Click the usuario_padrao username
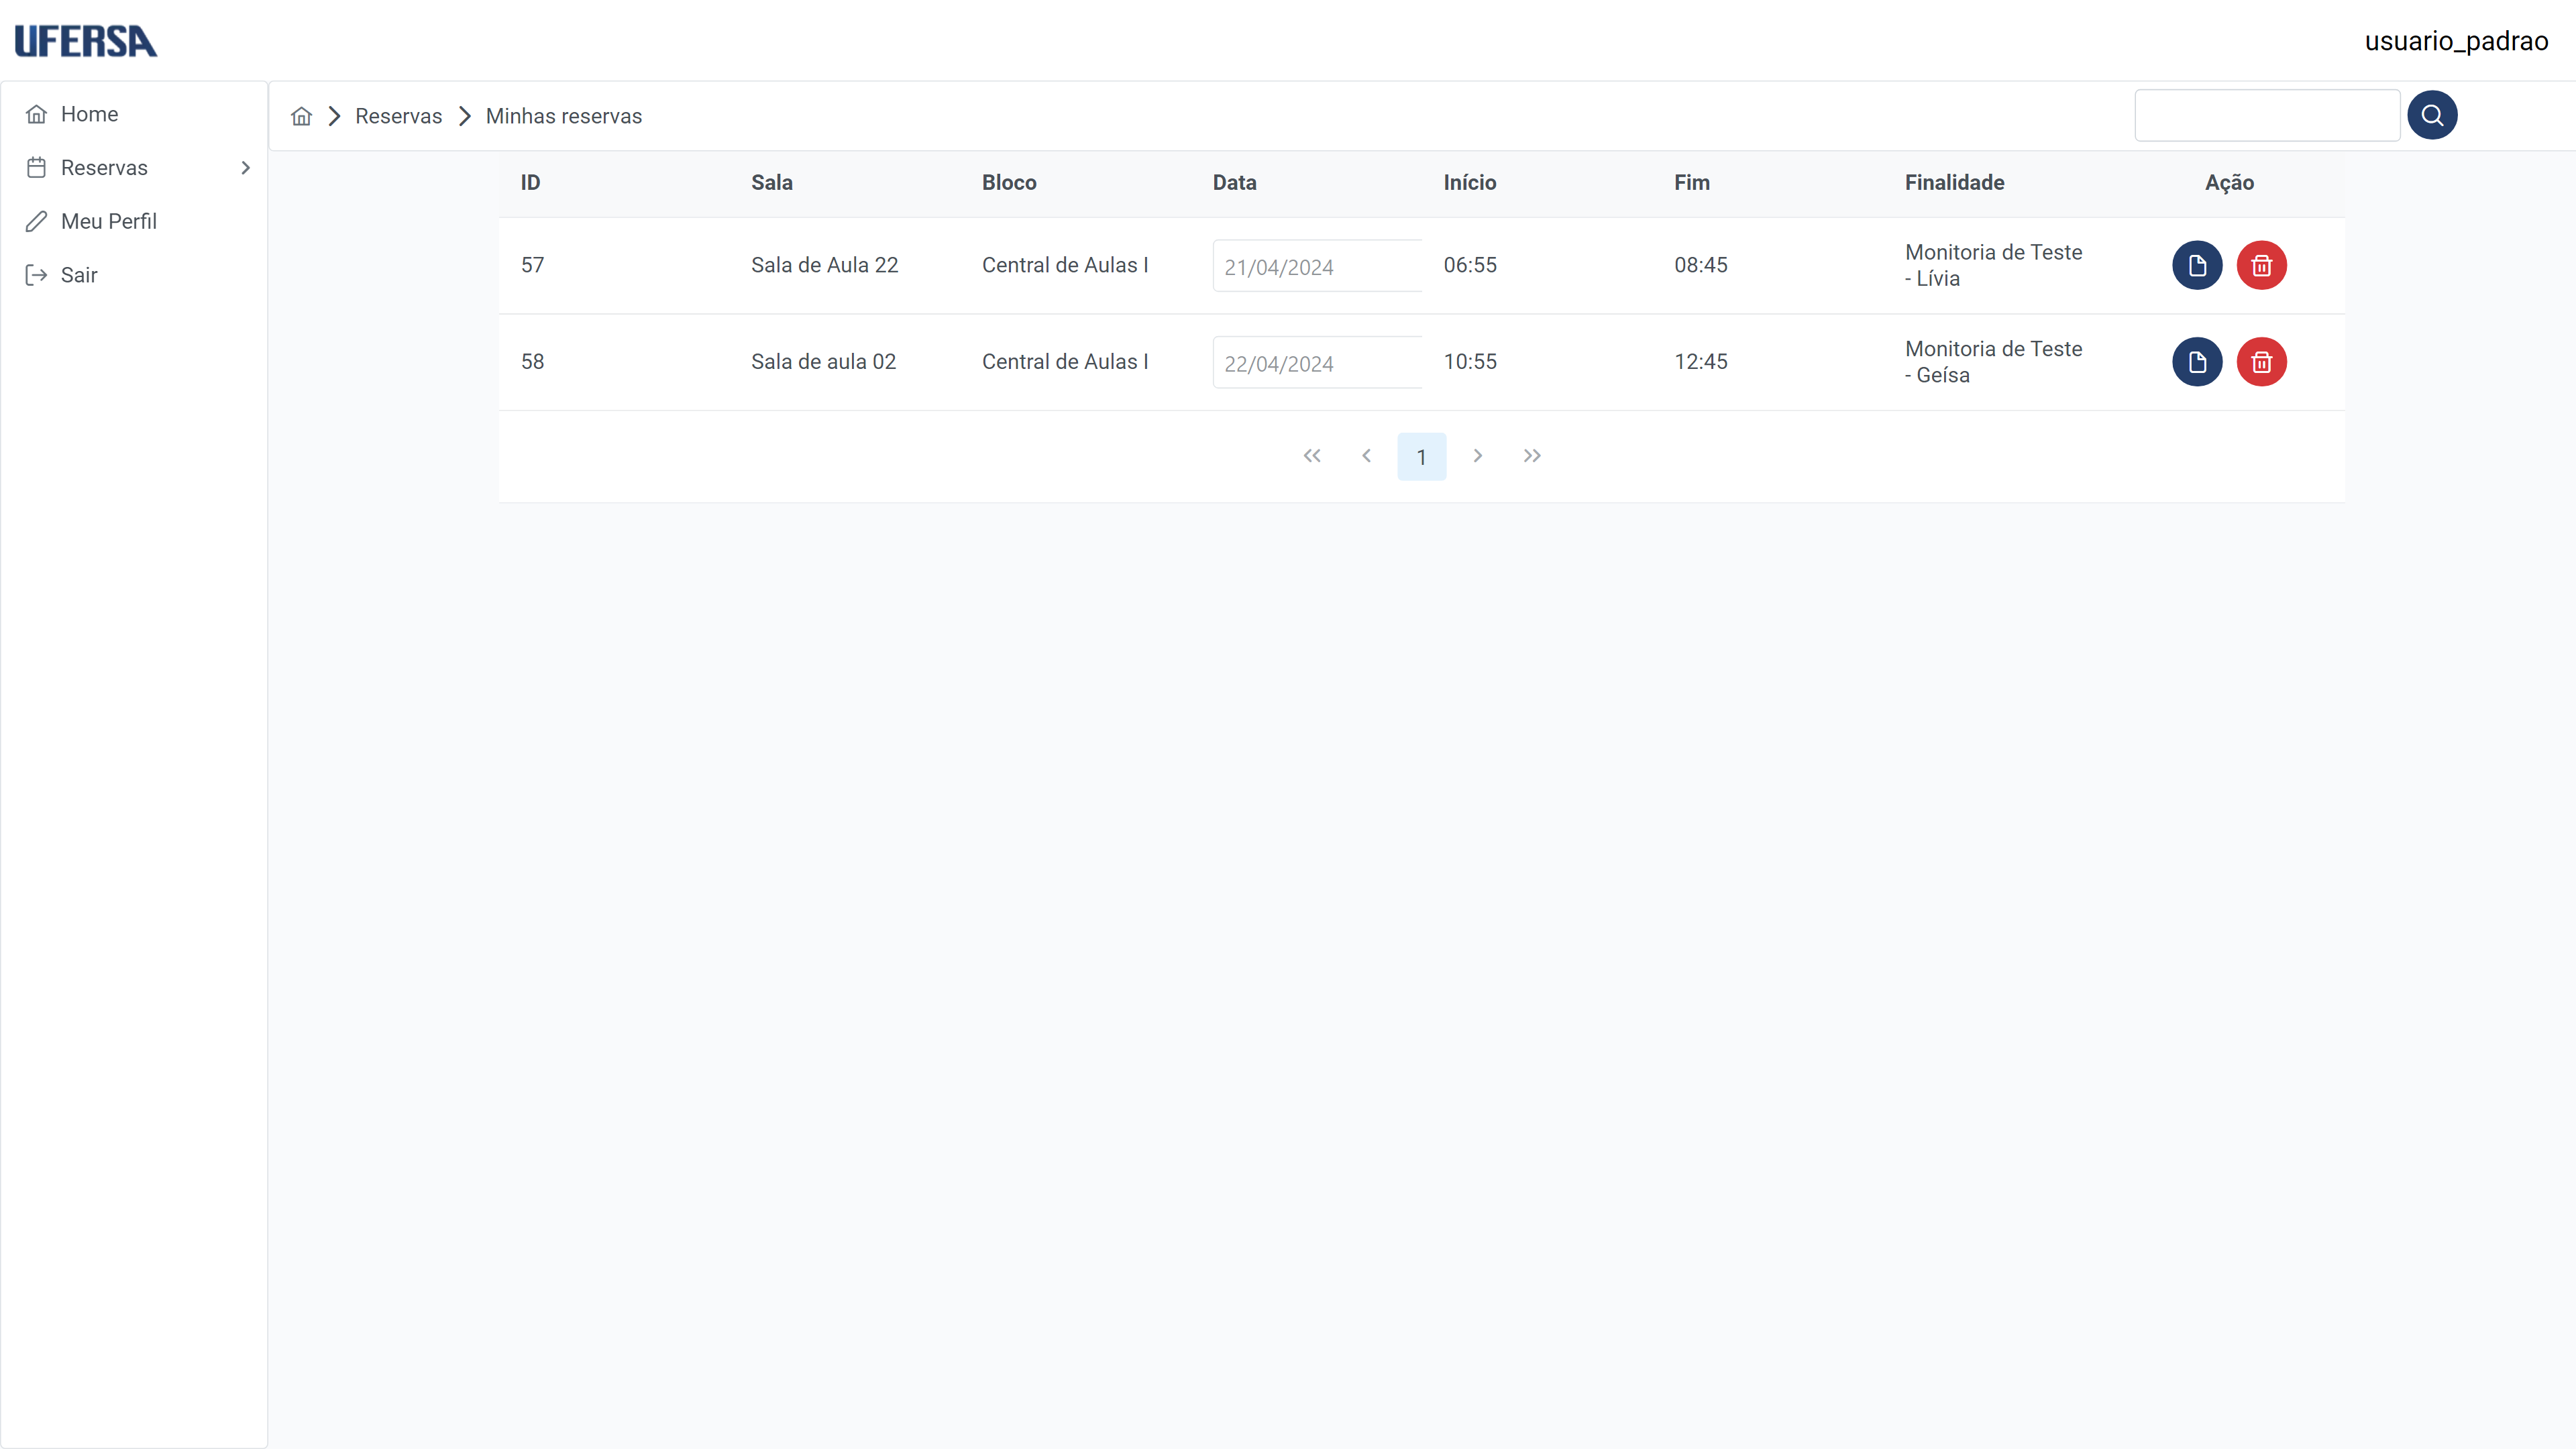The image size is (2576, 1449). click(x=2456, y=41)
